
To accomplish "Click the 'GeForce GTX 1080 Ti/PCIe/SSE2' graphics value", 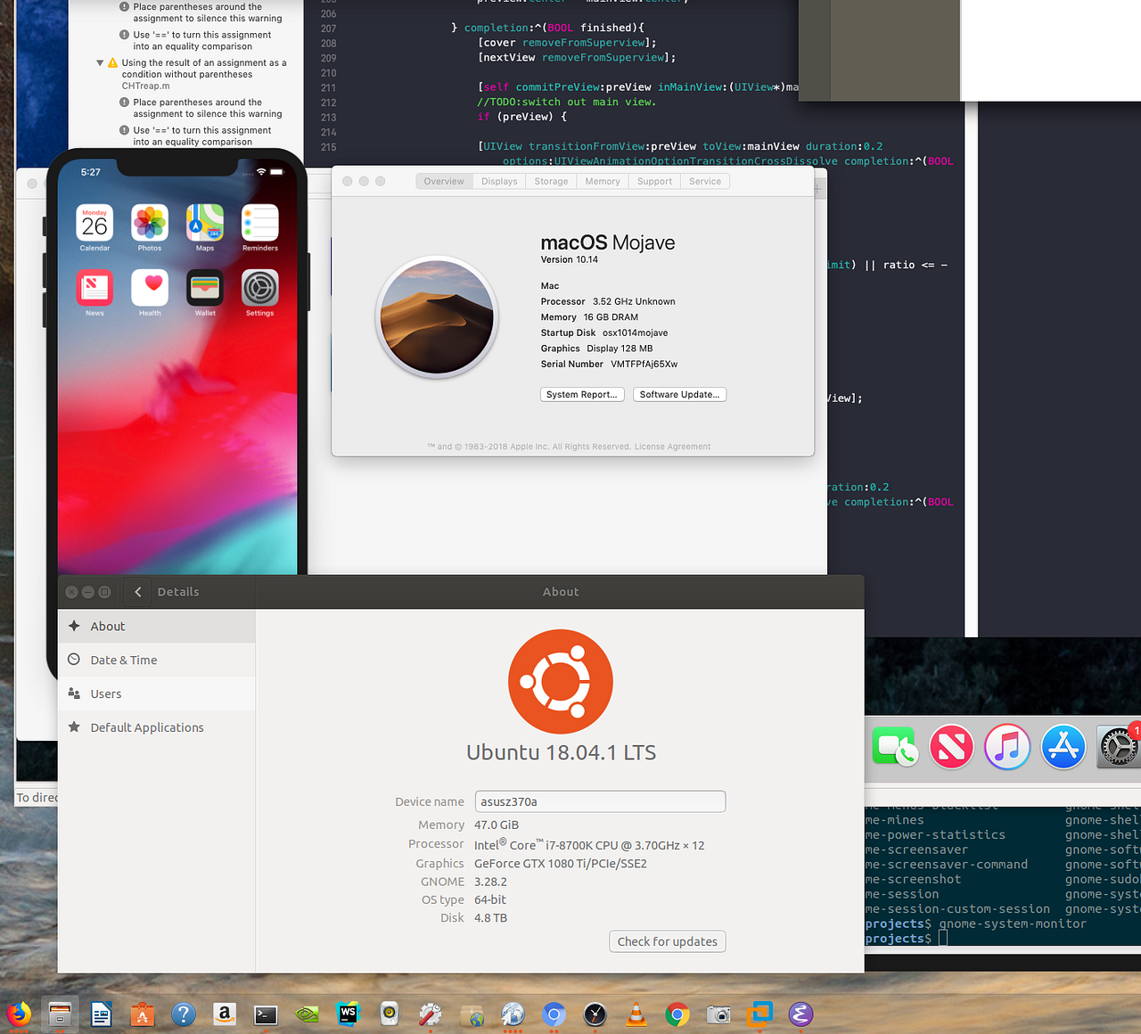I will [x=561, y=864].
